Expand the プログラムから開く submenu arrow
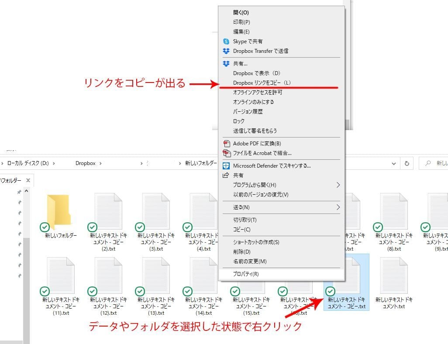 click(337, 185)
